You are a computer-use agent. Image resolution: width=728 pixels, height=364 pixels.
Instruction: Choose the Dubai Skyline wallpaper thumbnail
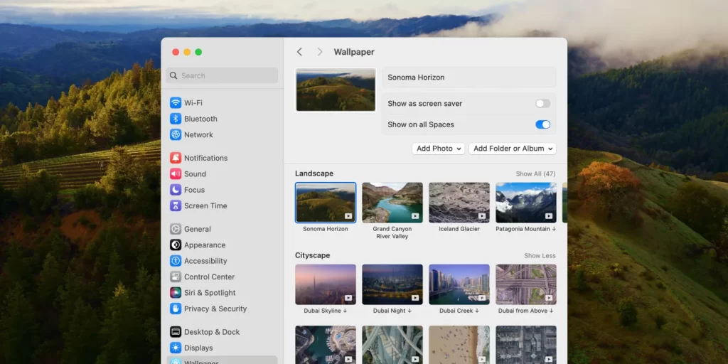326,284
